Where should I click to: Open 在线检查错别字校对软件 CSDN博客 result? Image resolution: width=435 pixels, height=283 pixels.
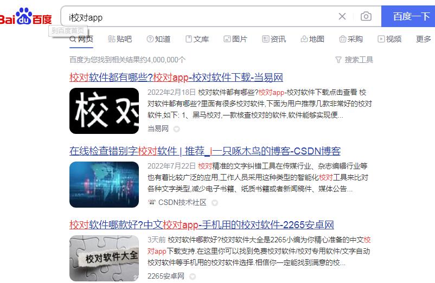[x=205, y=151]
